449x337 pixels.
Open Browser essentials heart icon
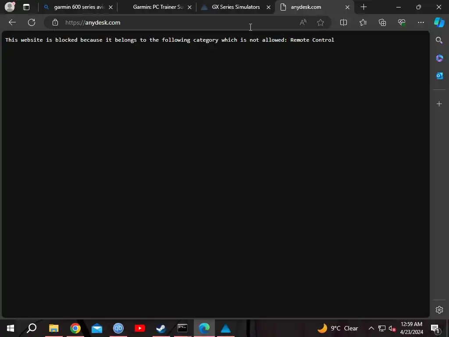click(x=402, y=22)
